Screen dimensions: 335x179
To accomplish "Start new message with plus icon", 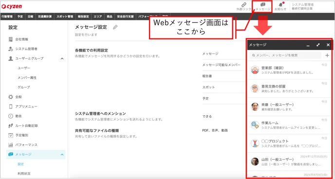I will coord(327,55).
